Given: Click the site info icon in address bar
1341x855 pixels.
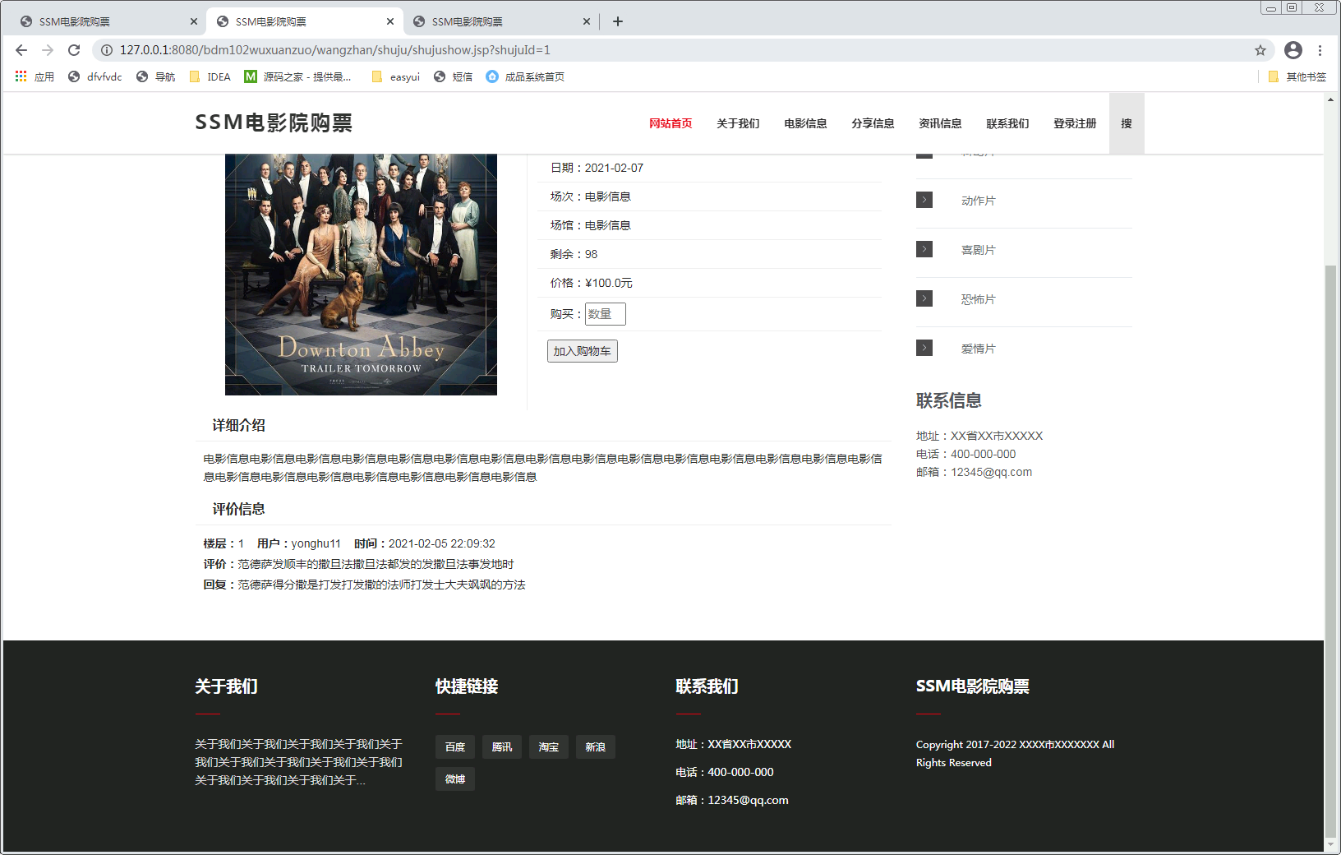Looking at the screenshot, I should (x=107, y=50).
